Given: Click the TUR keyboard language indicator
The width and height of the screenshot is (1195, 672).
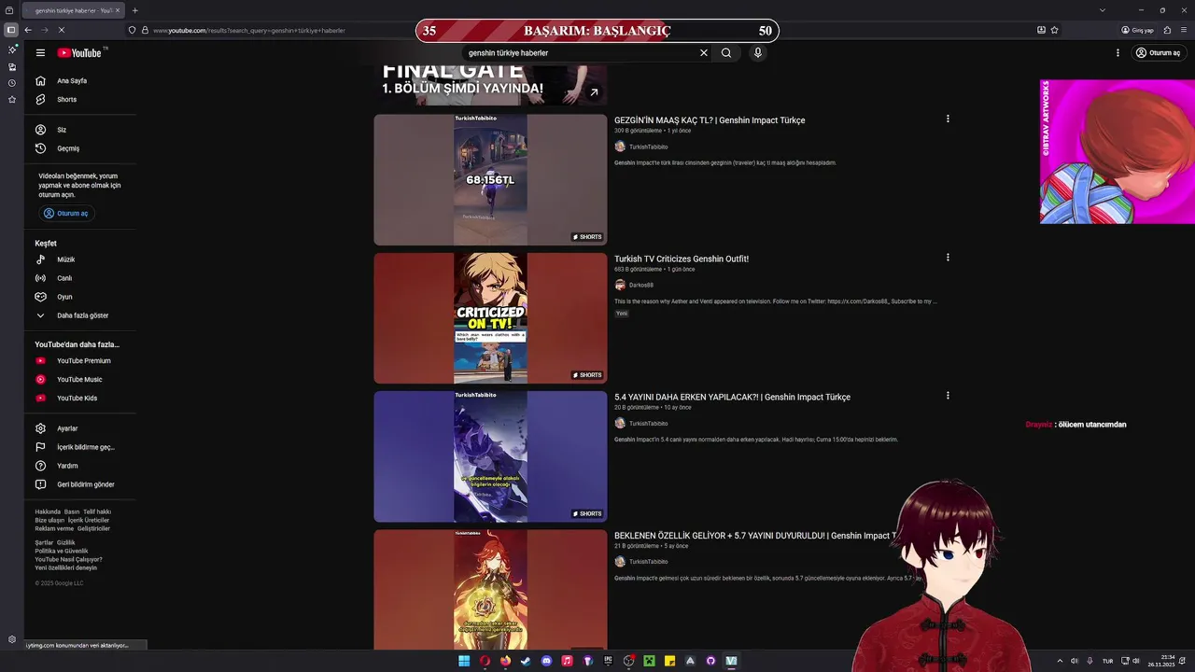Looking at the screenshot, I should [x=1108, y=661].
